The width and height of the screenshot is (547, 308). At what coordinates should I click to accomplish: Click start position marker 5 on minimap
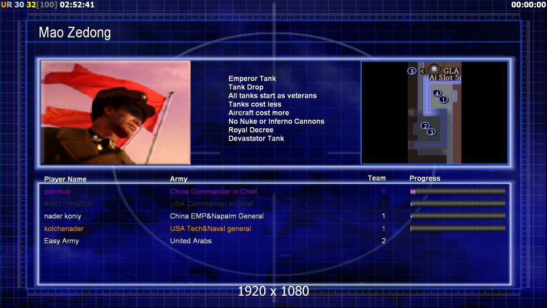(x=412, y=71)
